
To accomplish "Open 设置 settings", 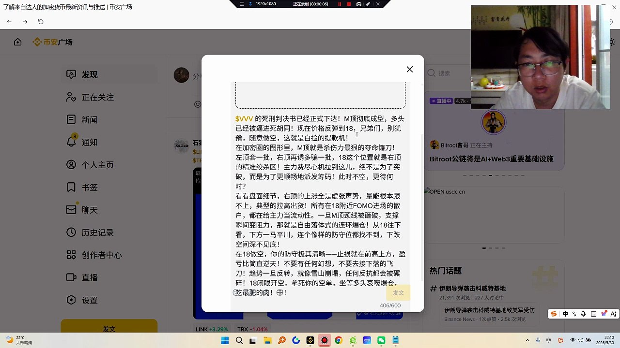I will tap(82, 300).
